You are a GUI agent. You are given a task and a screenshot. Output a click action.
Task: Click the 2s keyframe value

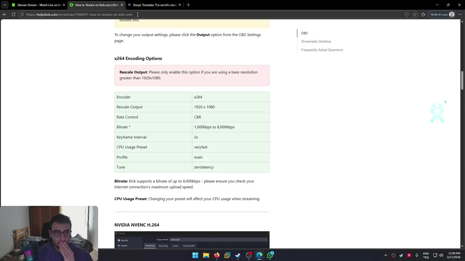pyautogui.click(x=231, y=137)
